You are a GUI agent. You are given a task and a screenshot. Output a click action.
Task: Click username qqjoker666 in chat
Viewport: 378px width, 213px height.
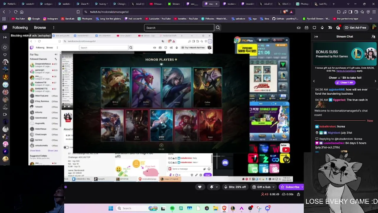336,90
